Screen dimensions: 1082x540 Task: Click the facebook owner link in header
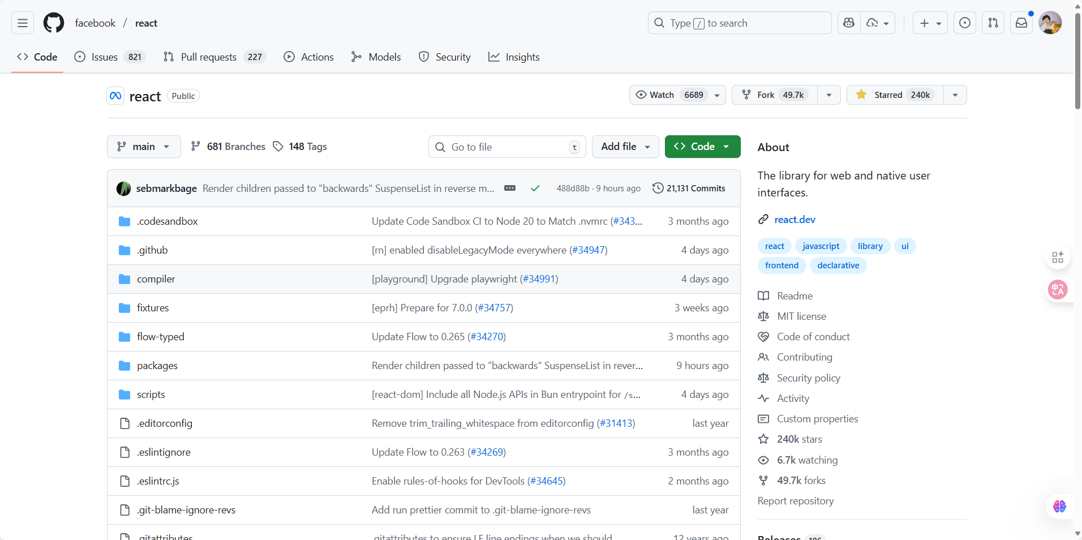[95, 23]
